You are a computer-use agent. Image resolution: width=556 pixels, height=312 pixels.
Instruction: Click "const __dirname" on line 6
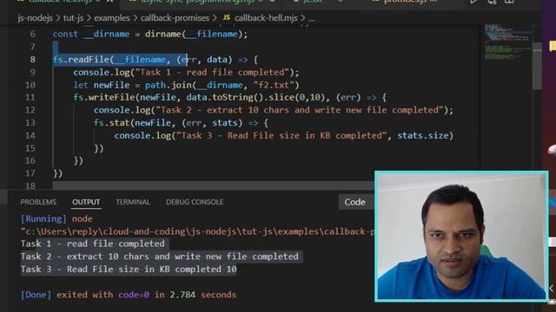point(91,35)
